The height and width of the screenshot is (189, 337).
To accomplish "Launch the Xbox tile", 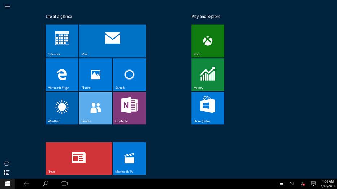I will (x=208, y=41).
